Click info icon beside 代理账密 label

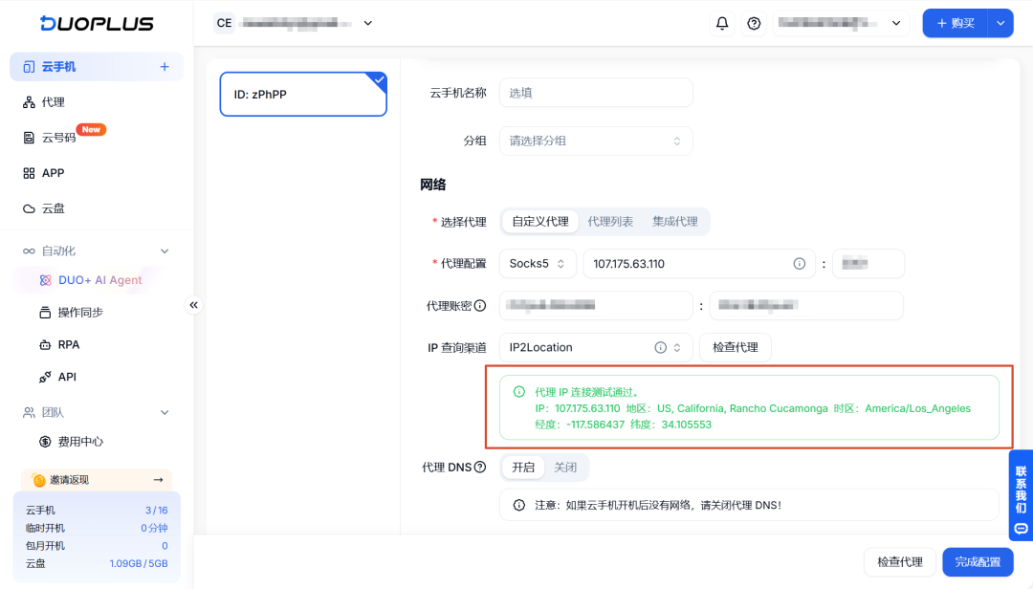[480, 306]
